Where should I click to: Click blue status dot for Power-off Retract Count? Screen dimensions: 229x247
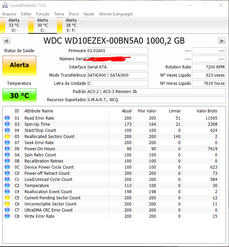click(7, 173)
